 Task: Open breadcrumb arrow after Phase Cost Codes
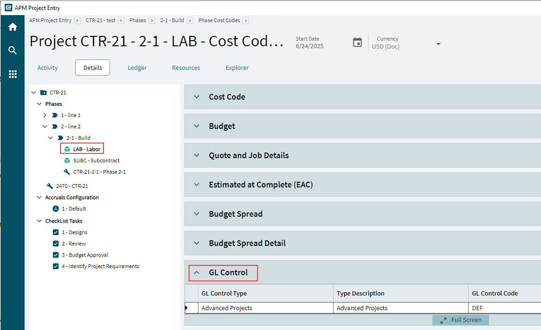tap(246, 21)
